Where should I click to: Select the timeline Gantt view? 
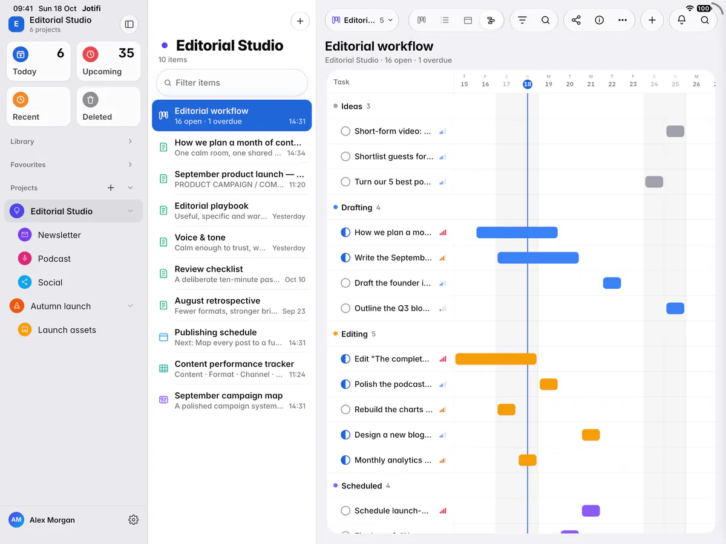491,20
